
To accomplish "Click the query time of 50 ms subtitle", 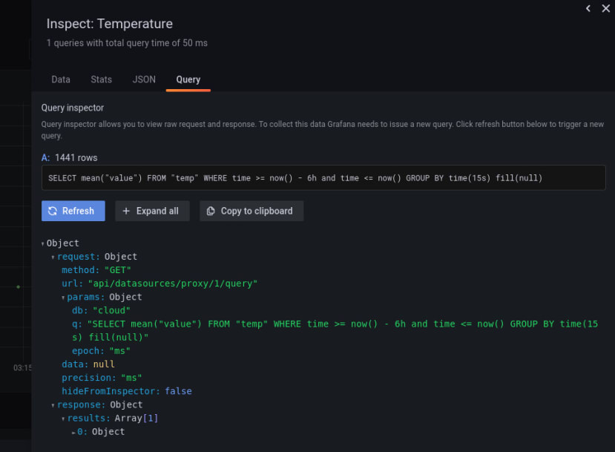I will tap(127, 43).
